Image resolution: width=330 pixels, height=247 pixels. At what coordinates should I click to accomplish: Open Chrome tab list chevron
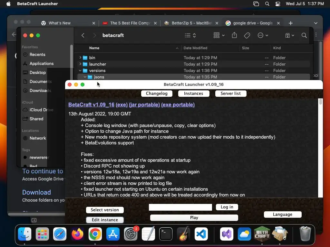(315, 23)
